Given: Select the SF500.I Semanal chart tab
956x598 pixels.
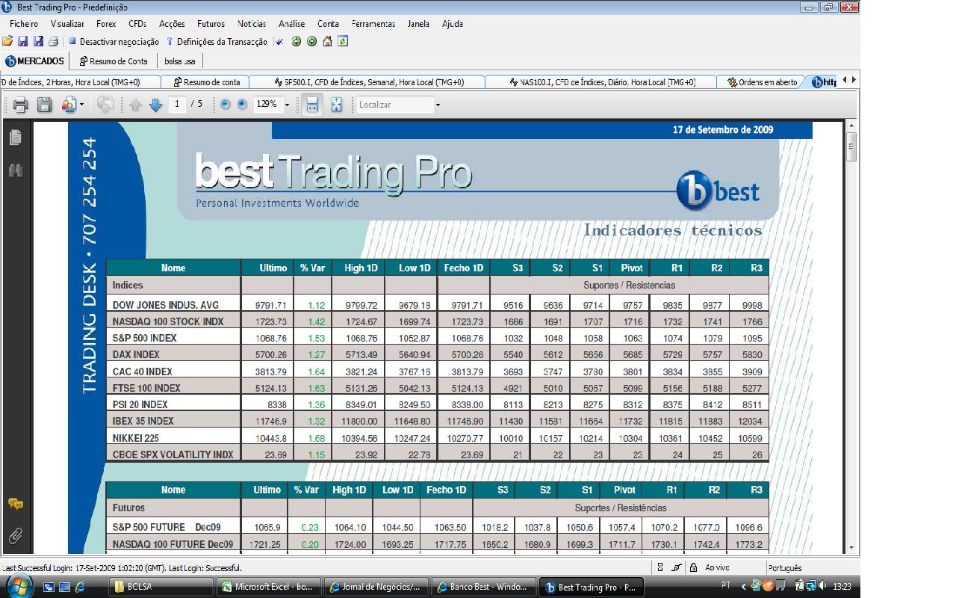Looking at the screenshot, I should click(367, 82).
